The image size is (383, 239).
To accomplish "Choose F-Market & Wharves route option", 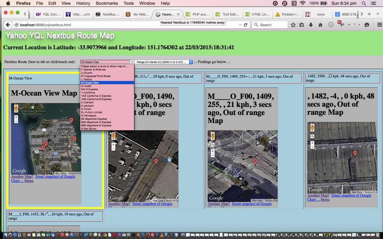I will pyautogui.click(x=107, y=70).
